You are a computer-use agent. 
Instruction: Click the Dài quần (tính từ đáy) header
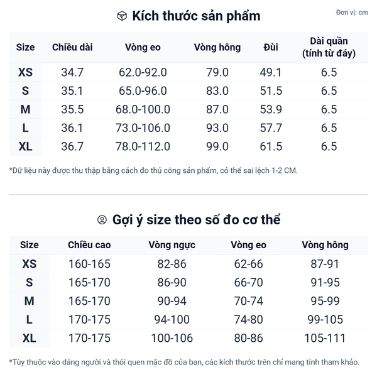329,47
